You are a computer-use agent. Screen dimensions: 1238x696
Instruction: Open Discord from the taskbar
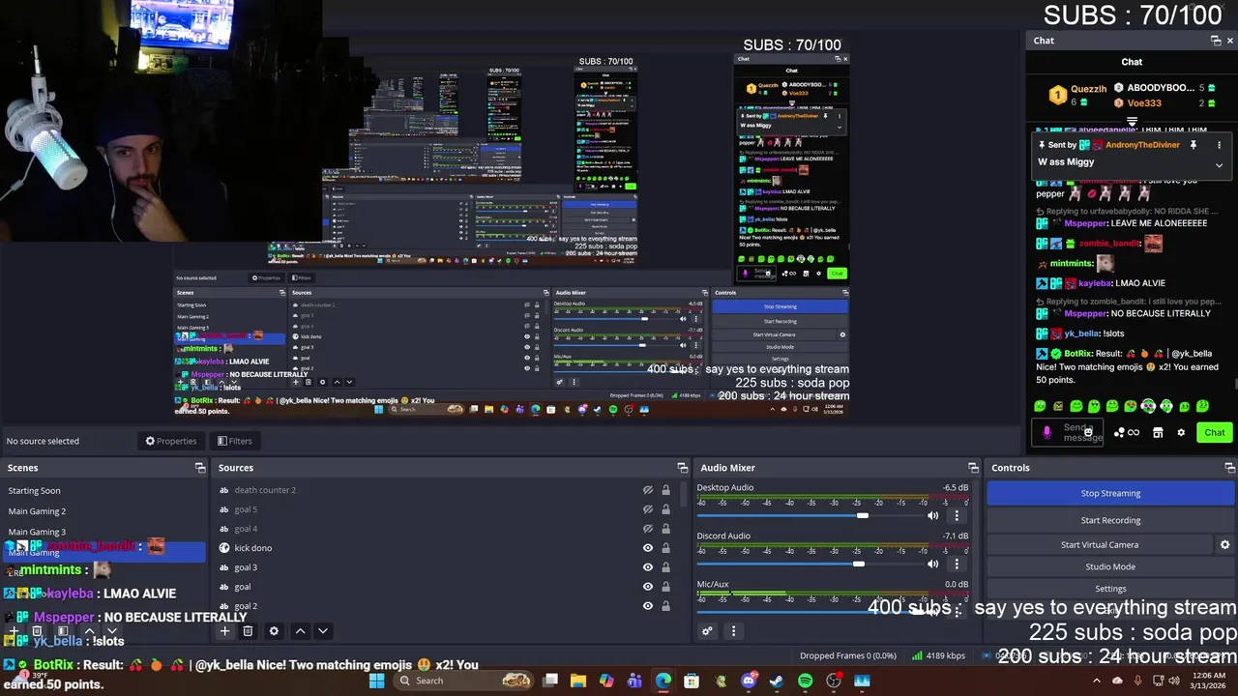pos(749,681)
